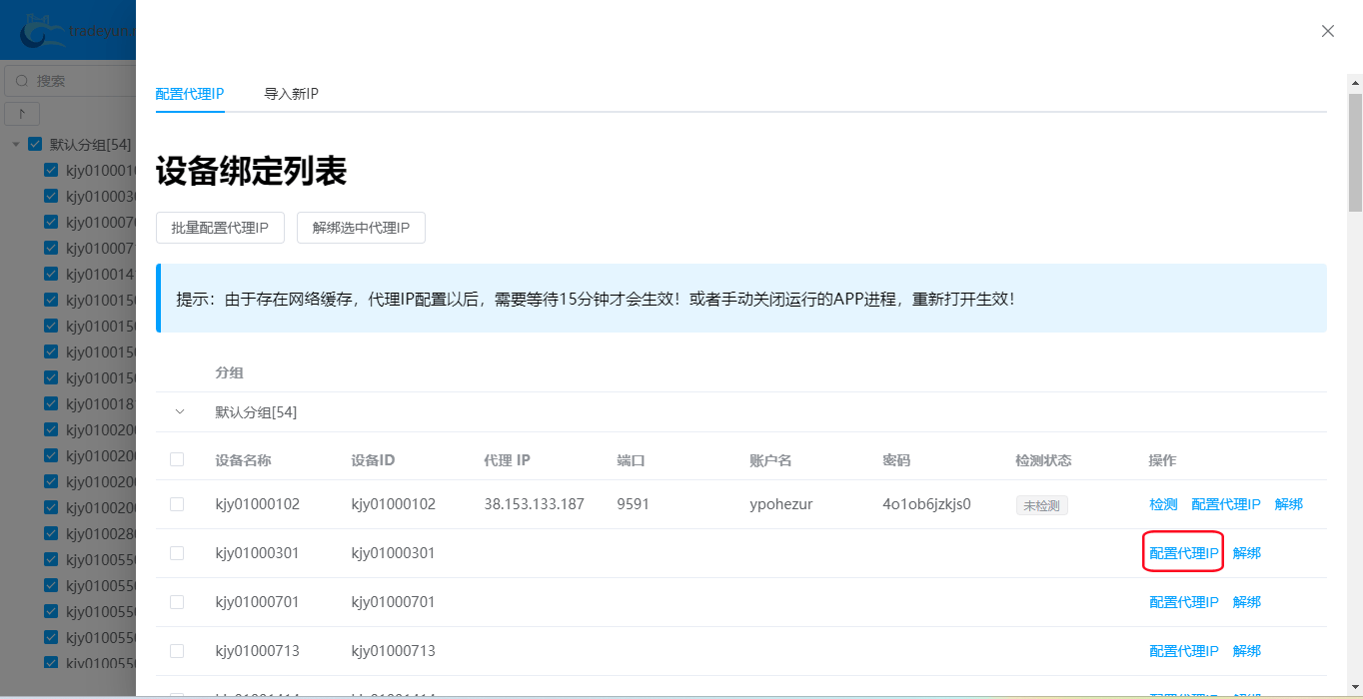Screen dimensions: 1363x699
Task: Collapse the sidebar 默认分组 tree arrow
Action: click(16, 144)
